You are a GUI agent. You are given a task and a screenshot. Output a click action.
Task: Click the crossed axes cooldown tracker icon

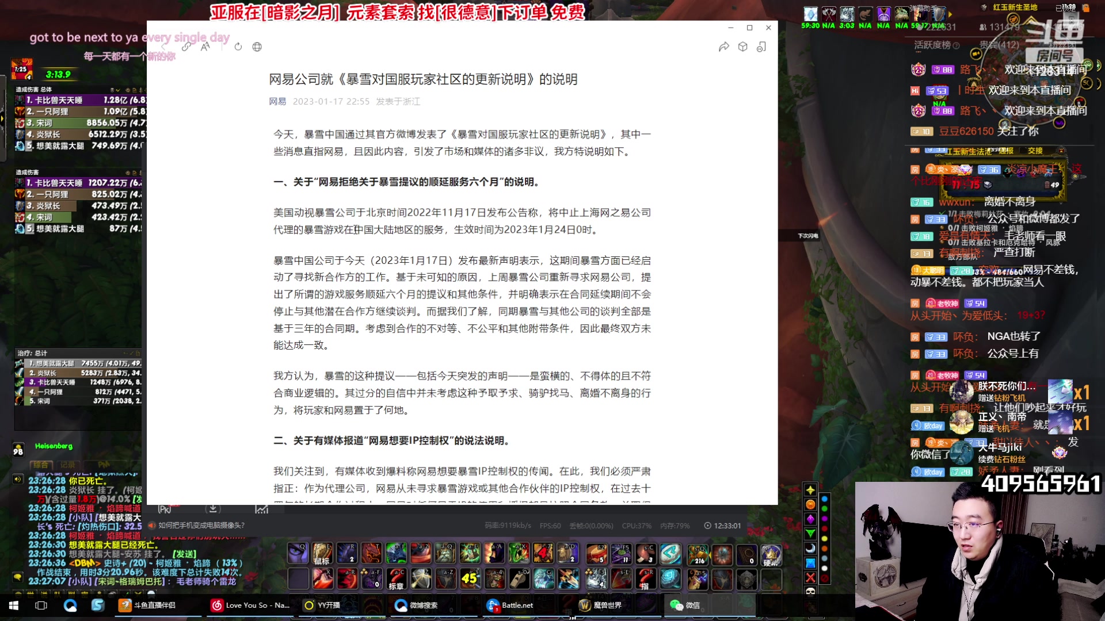829,14
